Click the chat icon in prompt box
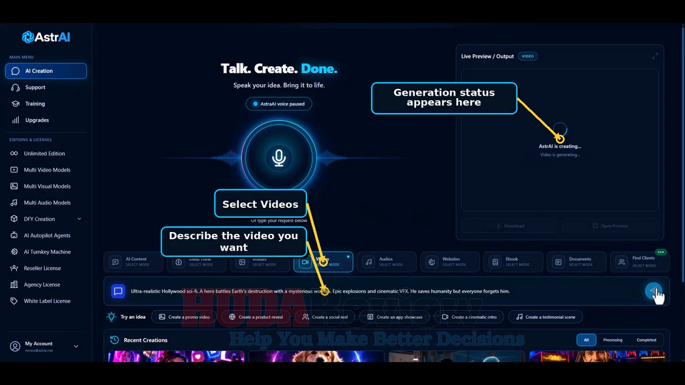The width and height of the screenshot is (685, 385). click(x=118, y=291)
